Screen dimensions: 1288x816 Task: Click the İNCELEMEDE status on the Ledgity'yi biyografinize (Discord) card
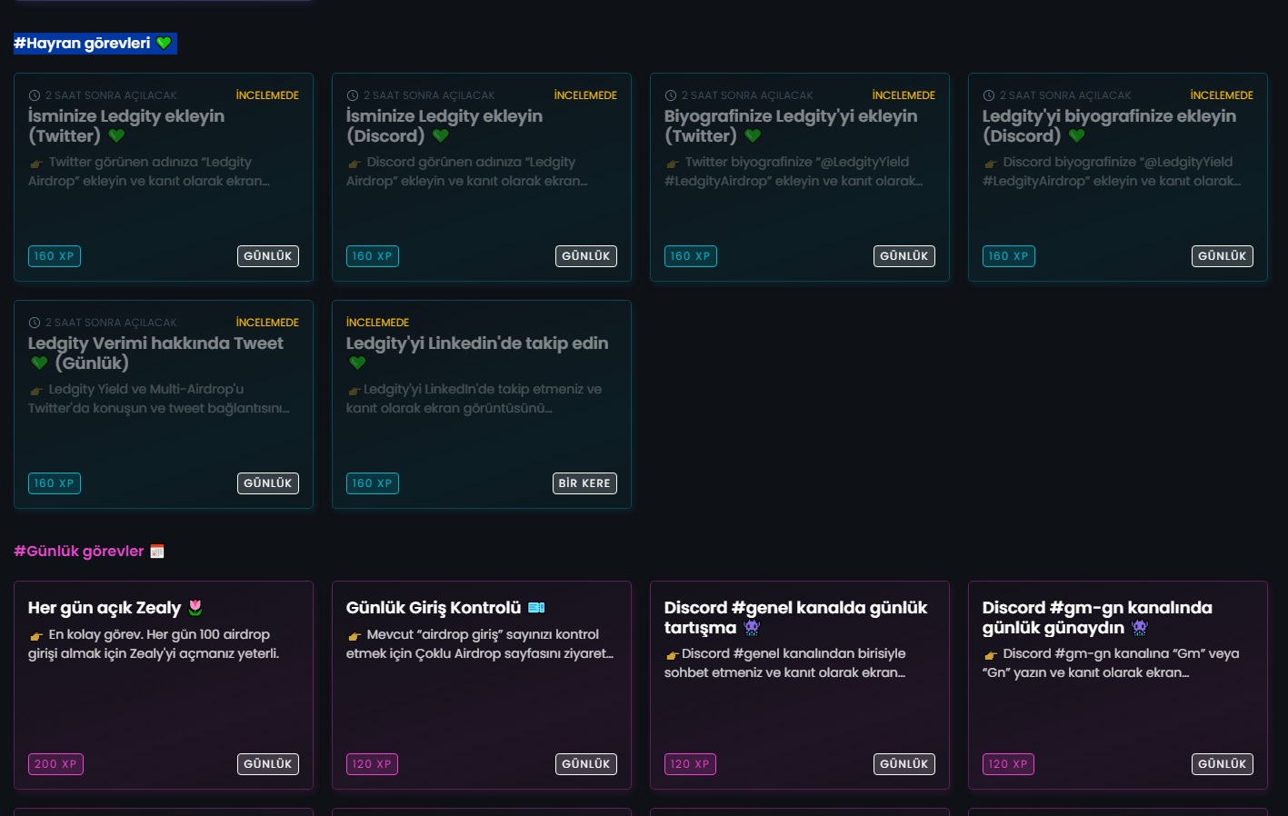pyautogui.click(x=1222, y=95)
